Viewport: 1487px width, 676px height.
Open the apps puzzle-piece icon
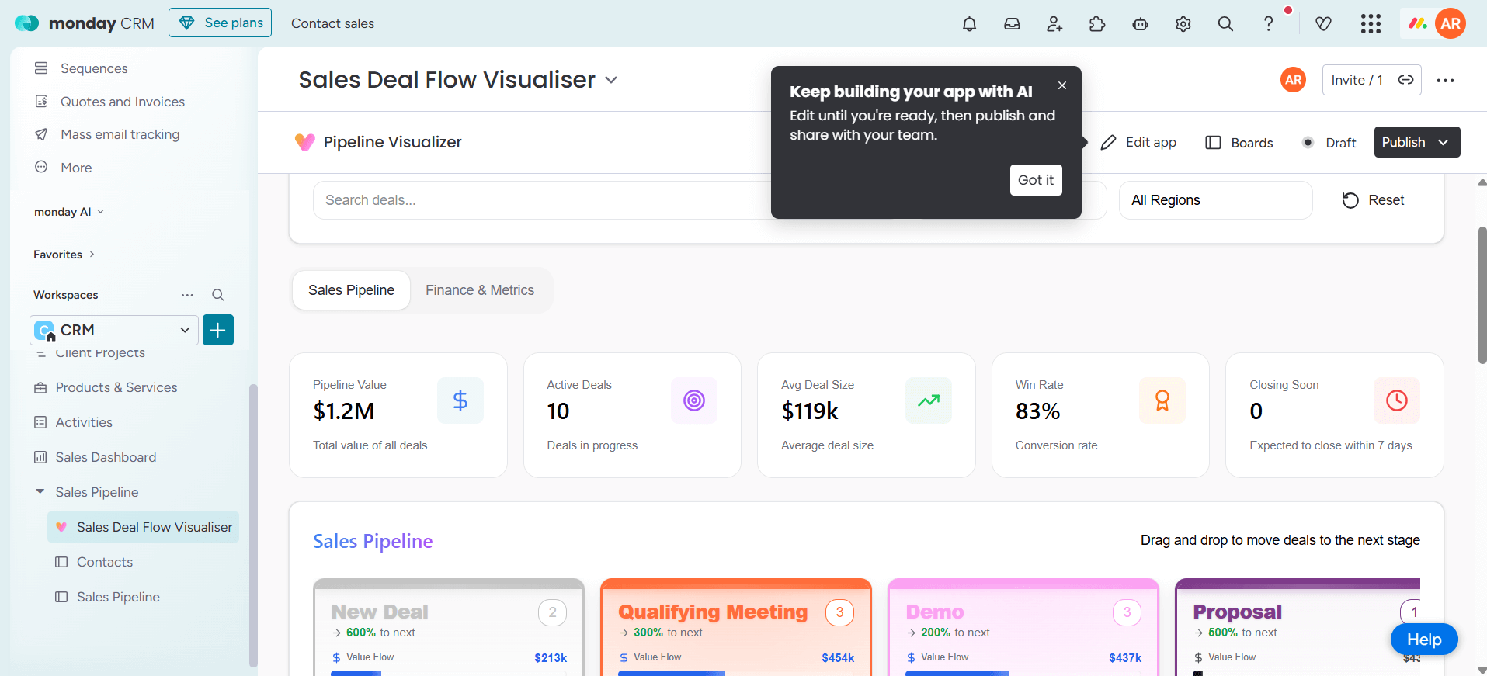click(1097, 24)
